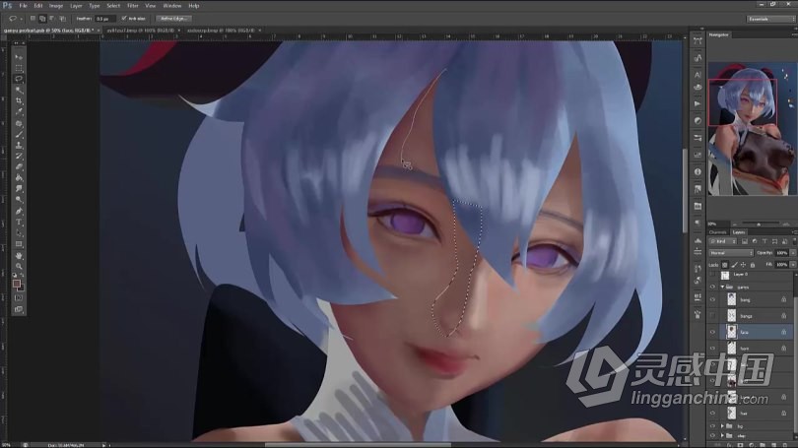The width and height of the screenshot is (798, 448).
Task: Click Subtract from Selection mode icon
Action: click(x=52, y=19)
